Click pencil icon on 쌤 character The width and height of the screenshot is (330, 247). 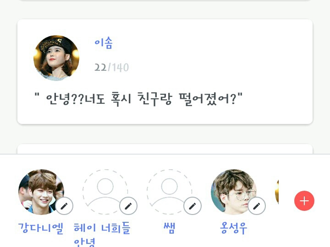tap(192, 206)
